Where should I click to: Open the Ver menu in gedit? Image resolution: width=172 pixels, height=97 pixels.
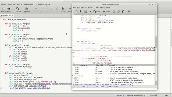[x=14, y=5]
